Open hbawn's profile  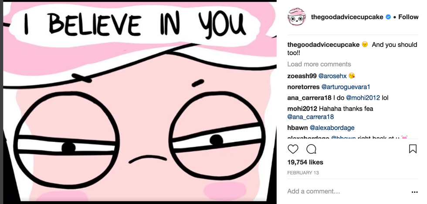pos(297,128)
